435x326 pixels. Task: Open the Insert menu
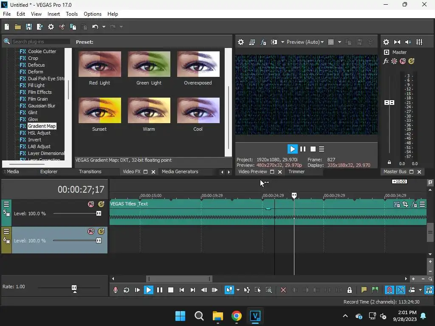click(x=54, y=14)
